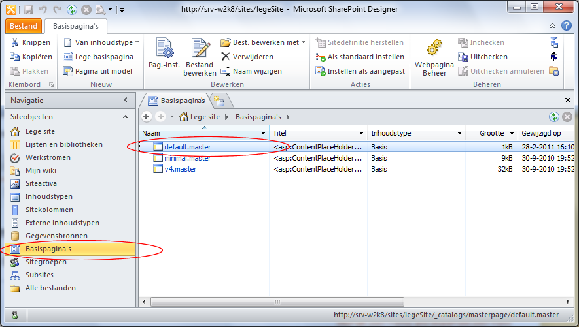This screenshot has width=579, height=327.
Task: Open the Titel column dropdown
Action: [x=362, y=133]
